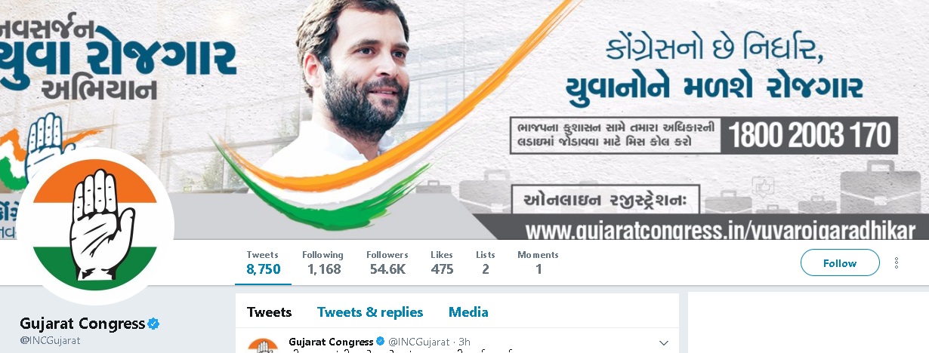The width and height of the screenshot is (929, 353).
Task: Switch to the Tweets & replies tab
Action: point(370,312)
